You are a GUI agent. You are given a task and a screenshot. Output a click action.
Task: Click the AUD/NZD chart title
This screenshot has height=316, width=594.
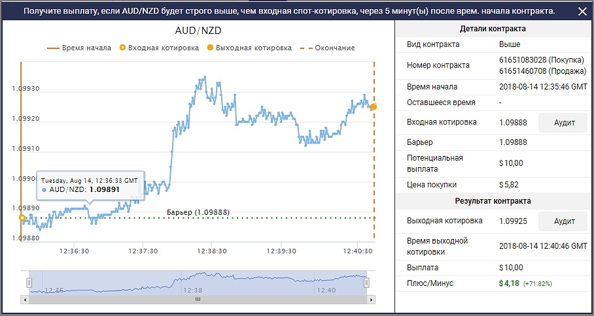tap(198, 31)
